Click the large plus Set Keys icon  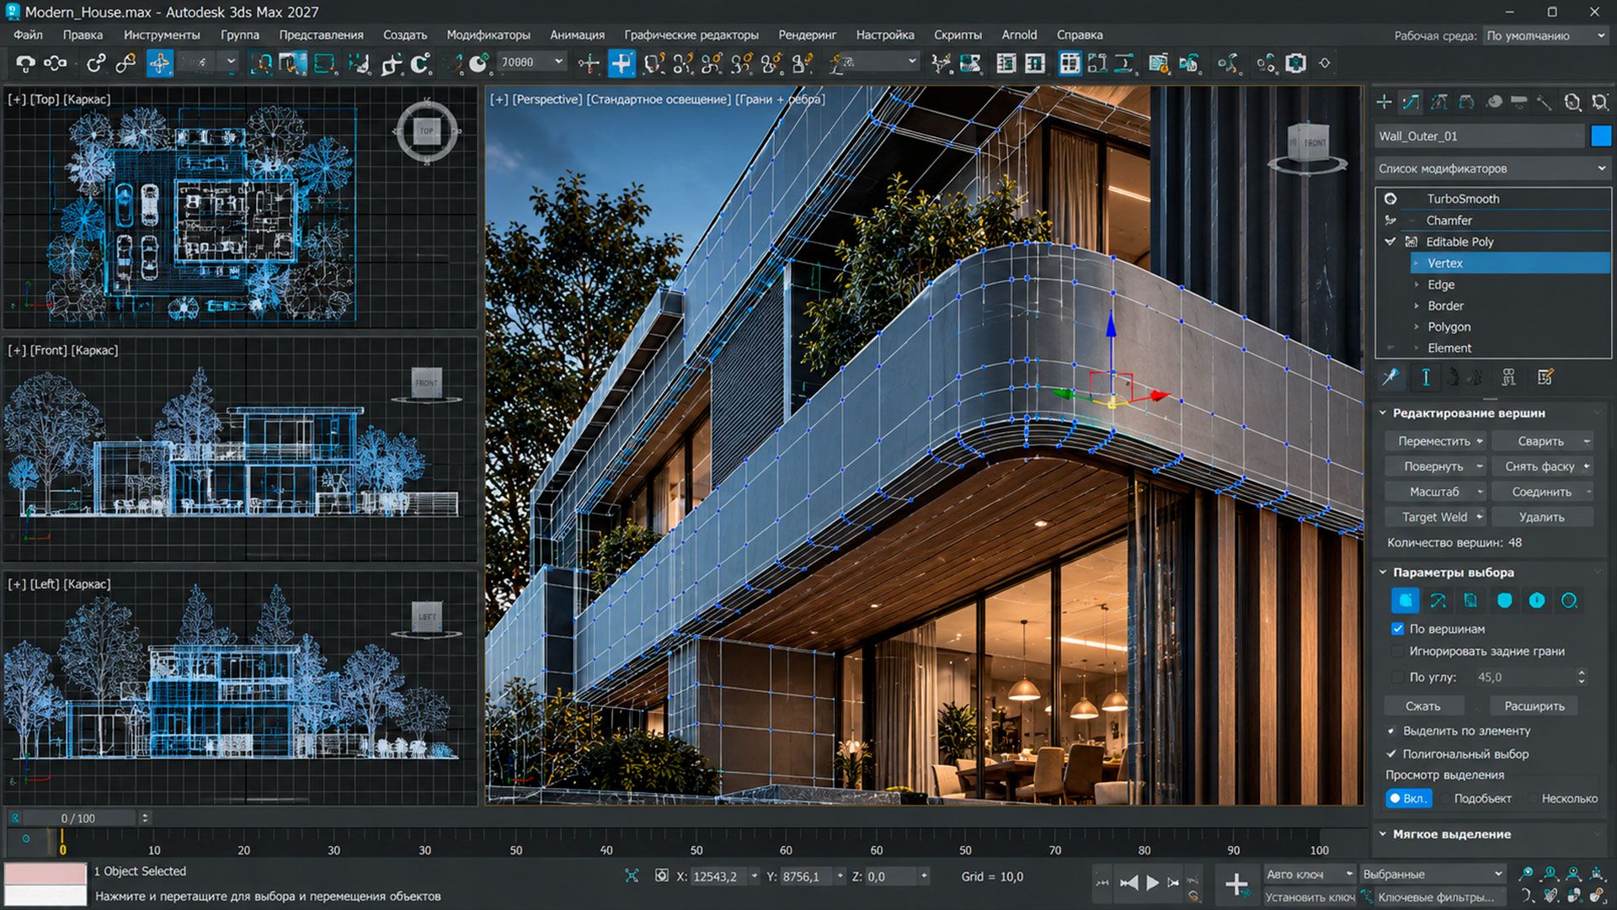click(1236, 884)
